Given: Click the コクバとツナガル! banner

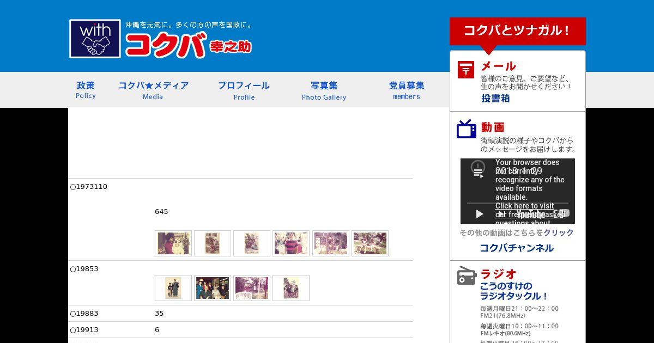Looking at the screenshot, I should pos(517,31).
